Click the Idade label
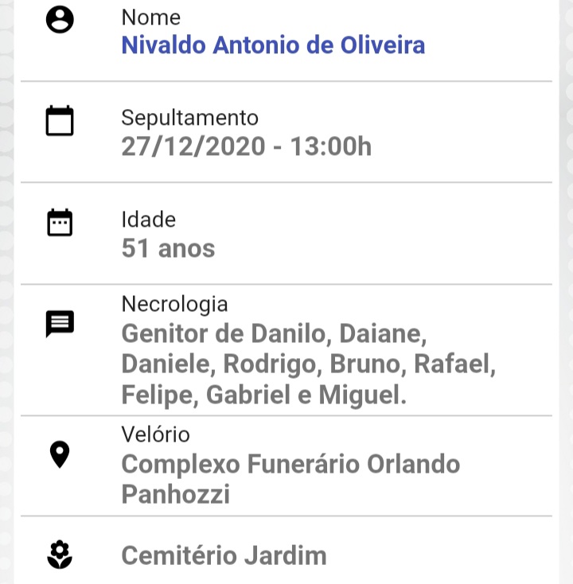 coord(148,220)
